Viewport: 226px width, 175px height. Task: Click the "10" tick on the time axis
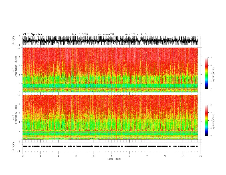(x=201, y=156)
